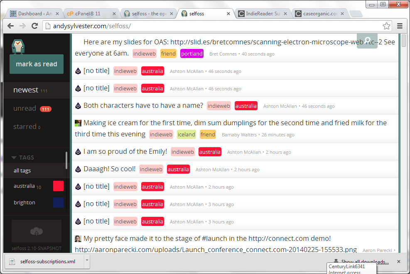Screen dimensions: 410x274
Task: Open the navy color swatch for brighton
Action: click(58, 203)
